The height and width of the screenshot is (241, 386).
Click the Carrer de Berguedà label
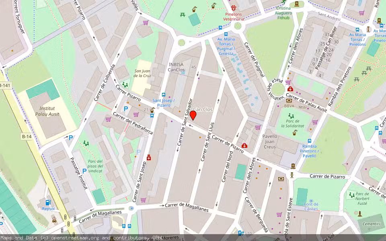tap(257, 215)
